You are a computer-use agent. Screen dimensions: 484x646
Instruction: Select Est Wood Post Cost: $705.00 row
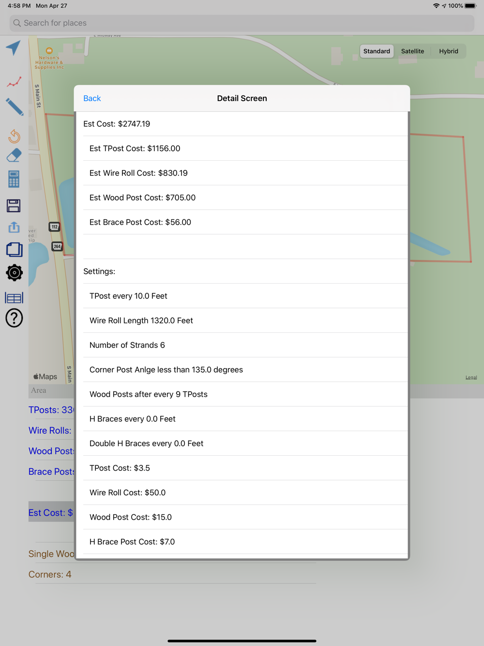point(242,198)
